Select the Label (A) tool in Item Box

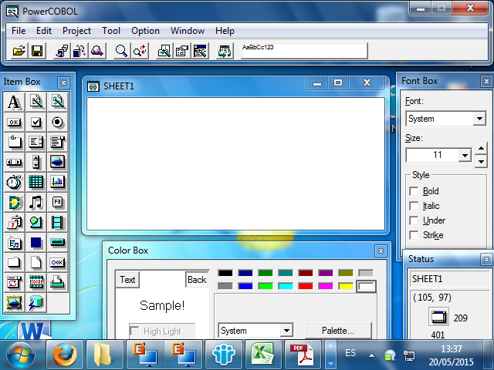[x=15, y=102]
